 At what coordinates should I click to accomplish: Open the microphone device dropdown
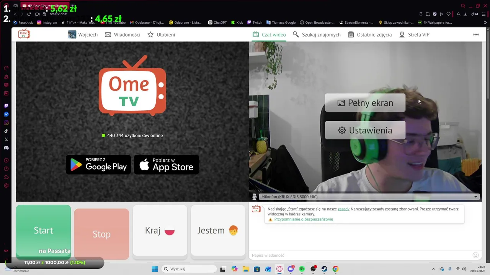pyautogui.click(x=369, y=197)
